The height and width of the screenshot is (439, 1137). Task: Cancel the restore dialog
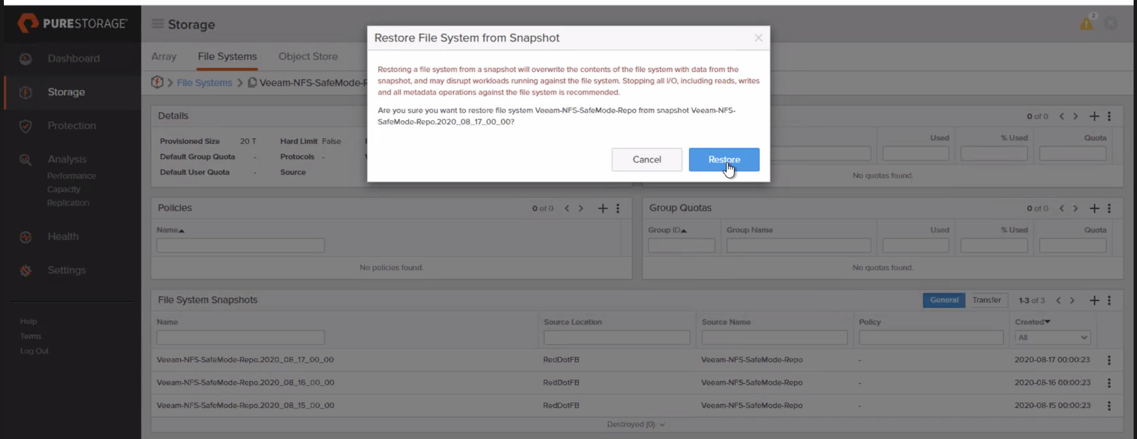647,159
